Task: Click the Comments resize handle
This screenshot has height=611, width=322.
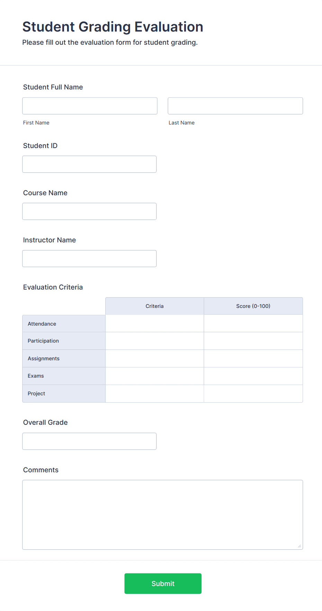Action: pyautogui.click(x=299, y=545)
